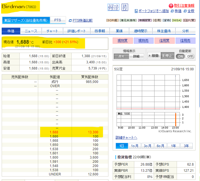The height and width of the screenshot is (181, 200).
Task: Select the 株価 main tab
Action: pos(11,31)
